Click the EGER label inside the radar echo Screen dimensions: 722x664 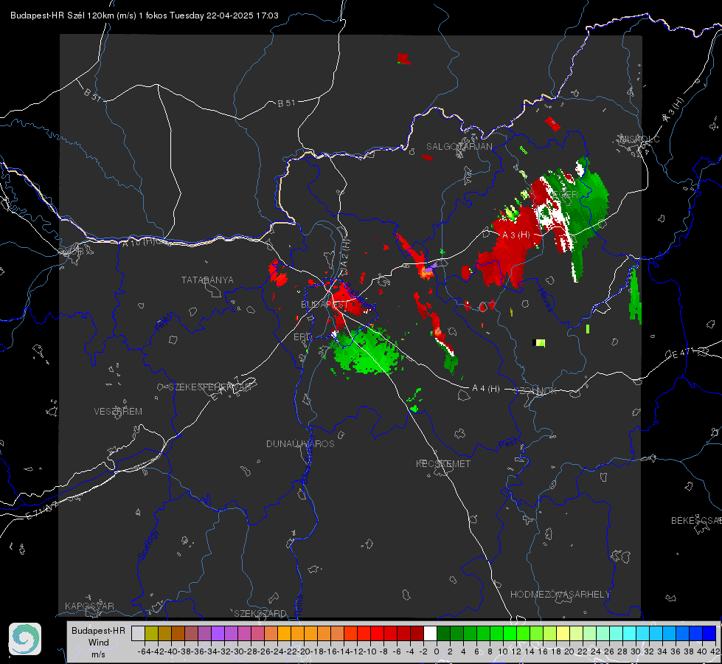click(564, 195)
